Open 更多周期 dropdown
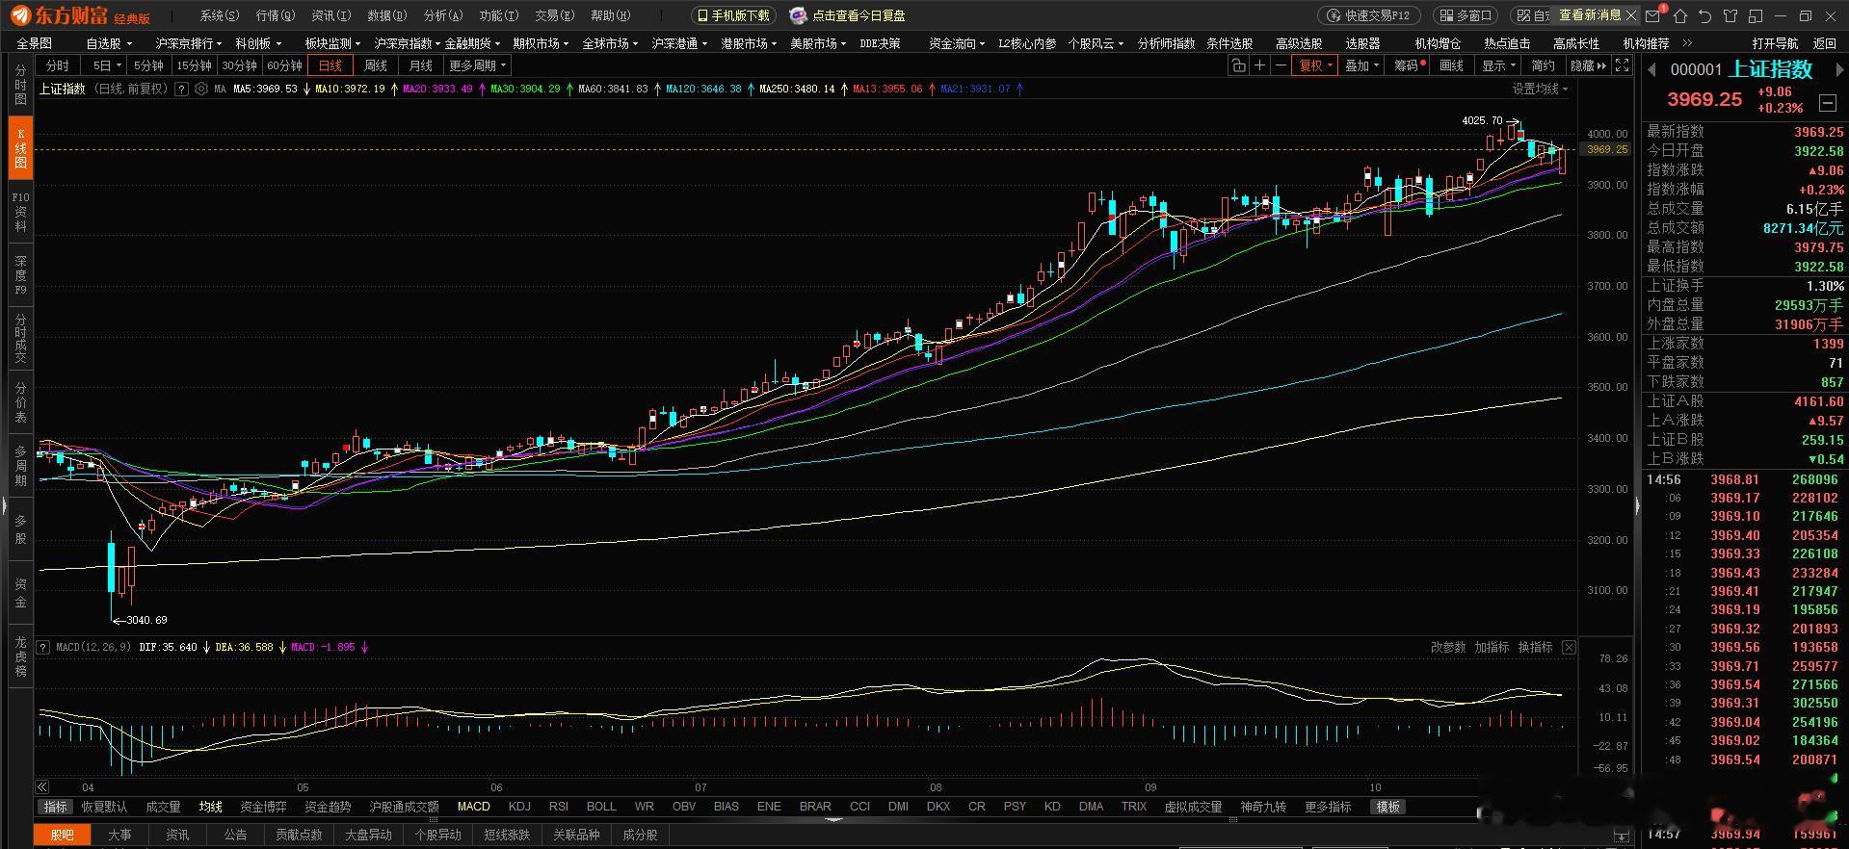 click(478, 65)
